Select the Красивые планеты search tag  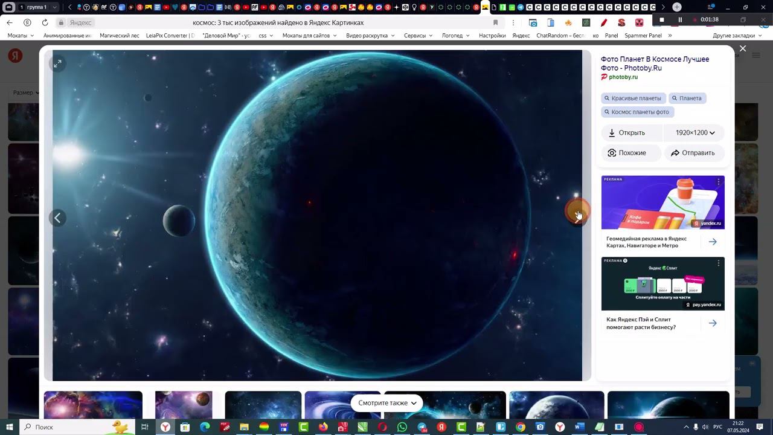(633, 98)
